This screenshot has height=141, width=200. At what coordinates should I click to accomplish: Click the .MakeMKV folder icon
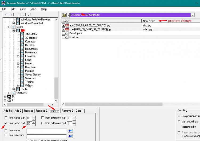22,34
